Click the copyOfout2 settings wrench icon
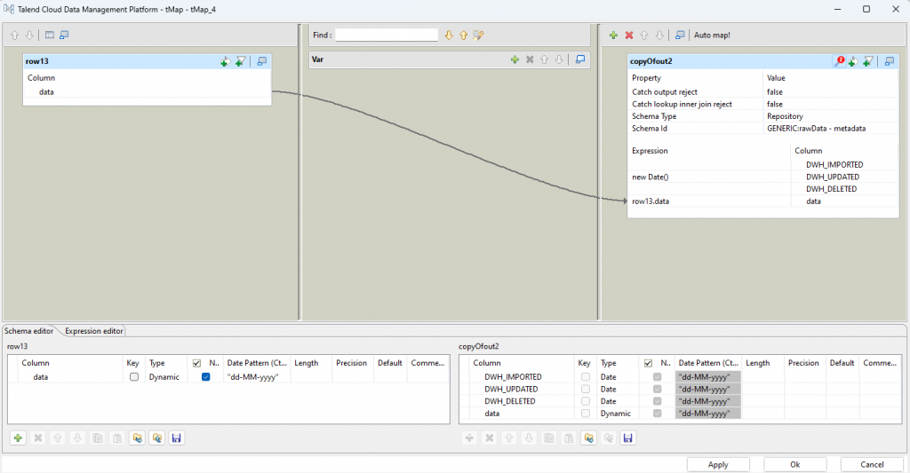910x473 pixels. [839, 61]
